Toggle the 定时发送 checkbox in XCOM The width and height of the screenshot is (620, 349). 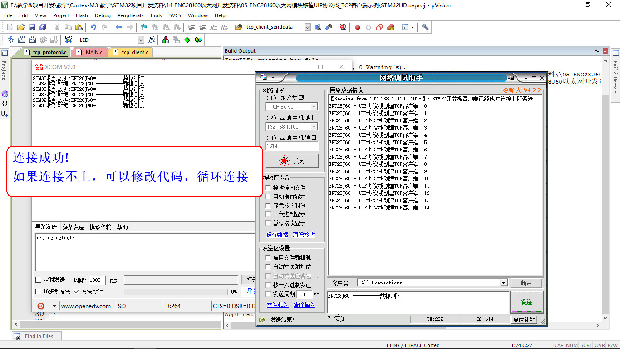(39, 280)
